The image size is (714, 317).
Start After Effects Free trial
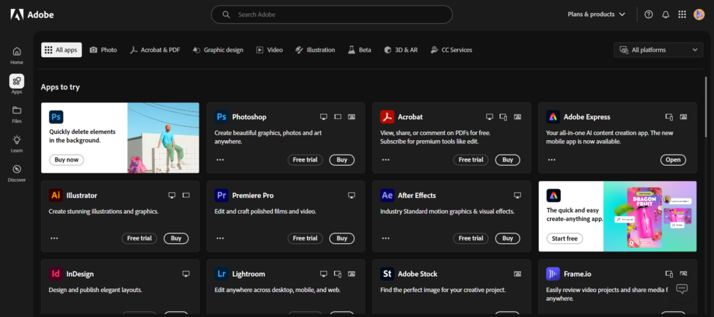pyautogui.click(x=471, y=238)
